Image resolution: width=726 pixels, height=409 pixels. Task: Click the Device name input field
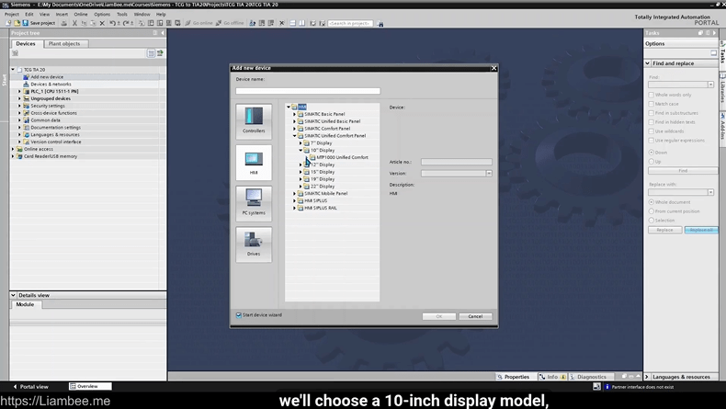click(x=307, y=91)
